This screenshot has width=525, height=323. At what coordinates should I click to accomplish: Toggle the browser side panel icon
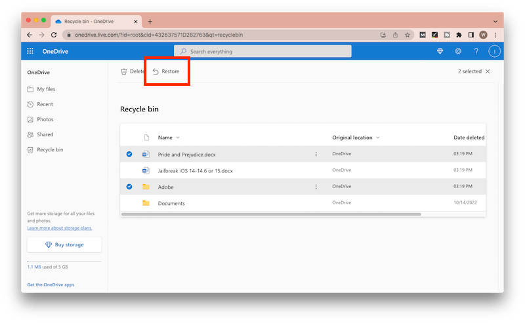(x=471, y=35)
